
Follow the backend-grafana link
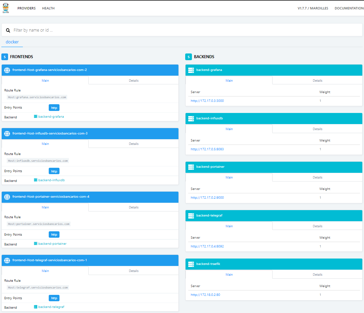pos(51,117)
